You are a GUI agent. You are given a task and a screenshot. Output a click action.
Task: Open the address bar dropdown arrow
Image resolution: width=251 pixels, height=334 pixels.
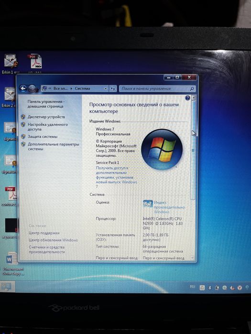(106, 88)
